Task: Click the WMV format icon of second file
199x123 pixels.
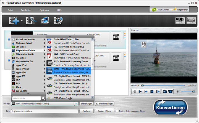Action: (116, 58)
